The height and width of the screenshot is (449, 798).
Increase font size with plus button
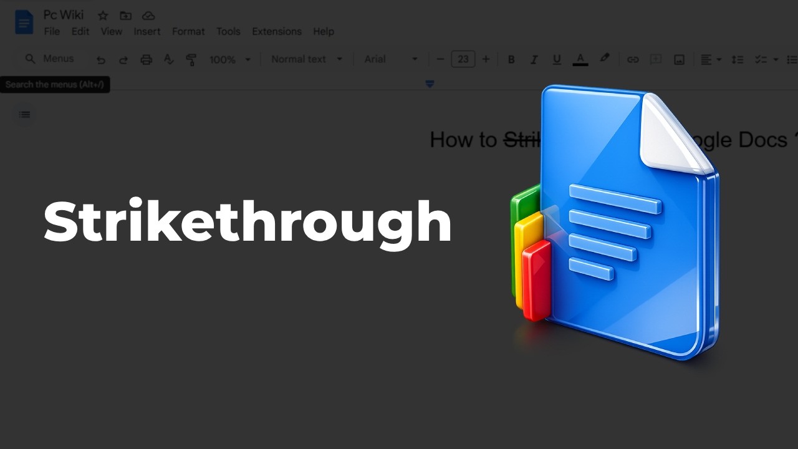click(486, 59)
